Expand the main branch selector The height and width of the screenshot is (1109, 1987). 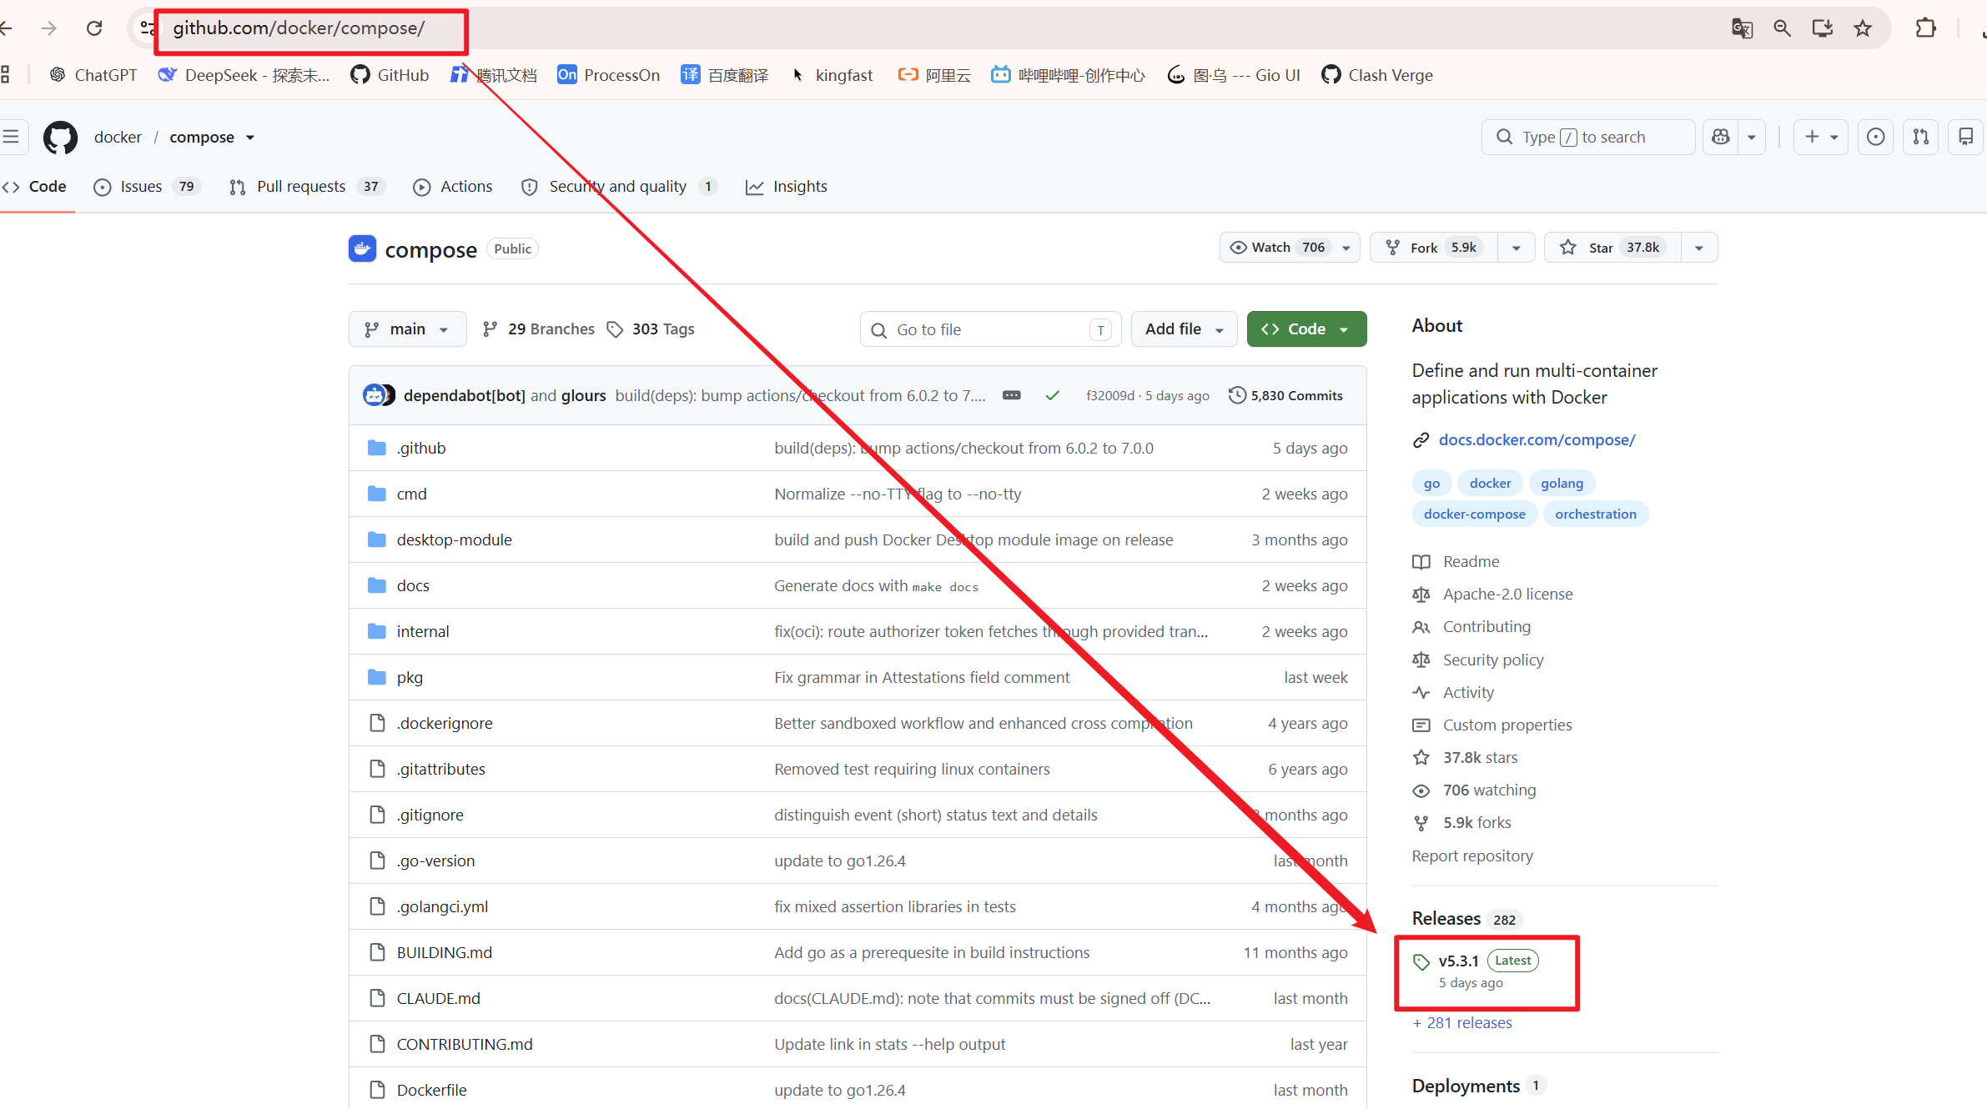(x=407, y=329)
